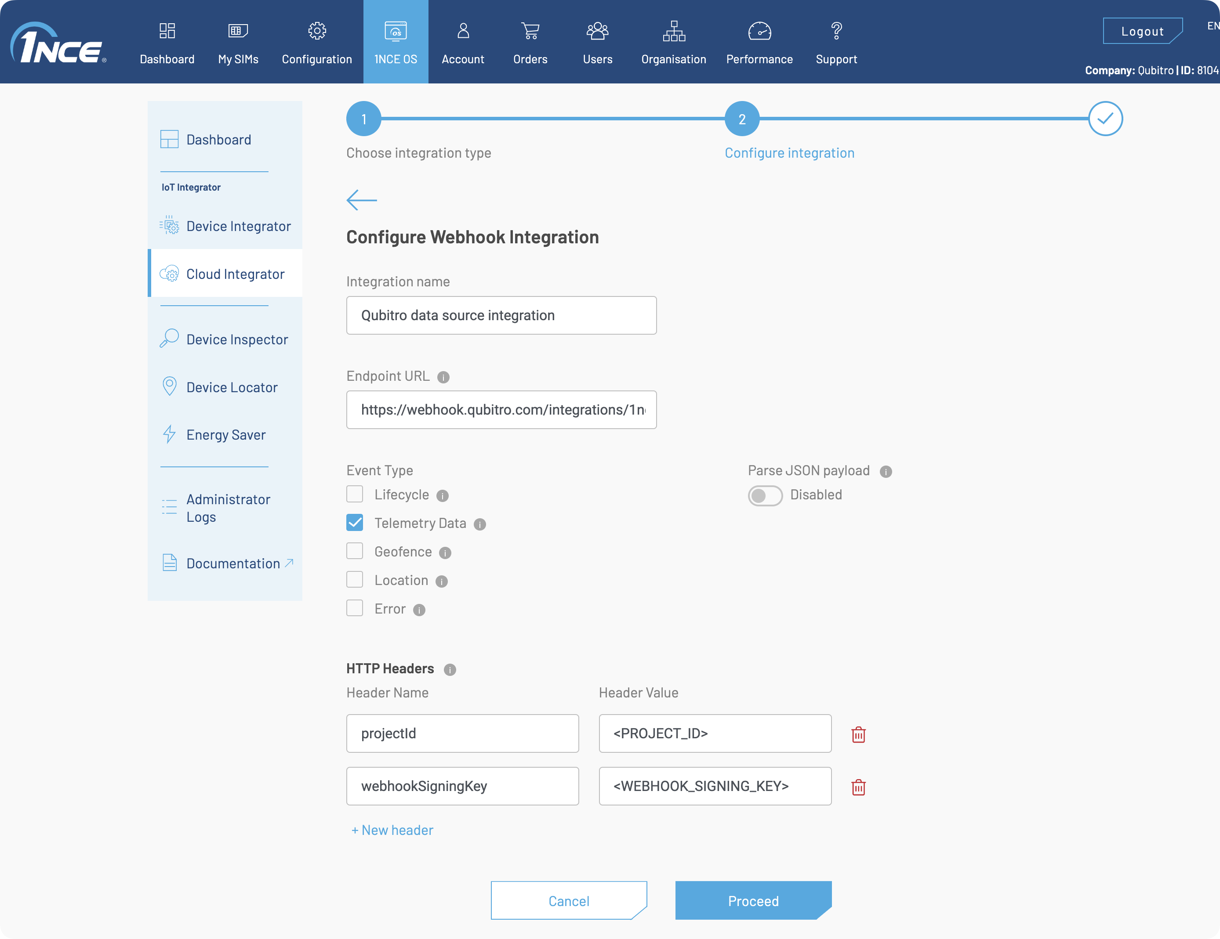This screenshot has height=939, width=1220.
Task: Click Proceed to confirm integration
Action: (753, 900)
